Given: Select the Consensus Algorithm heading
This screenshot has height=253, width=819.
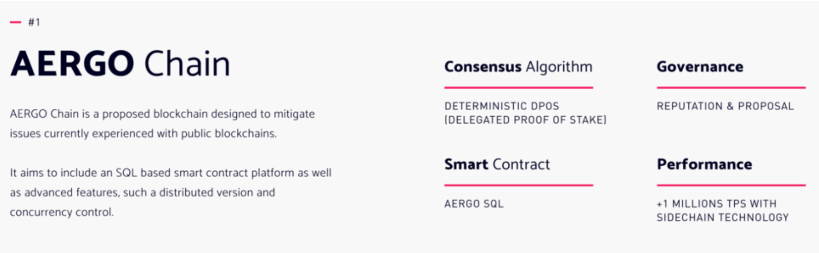Looking at the screenshot, I should click(518, 67).
